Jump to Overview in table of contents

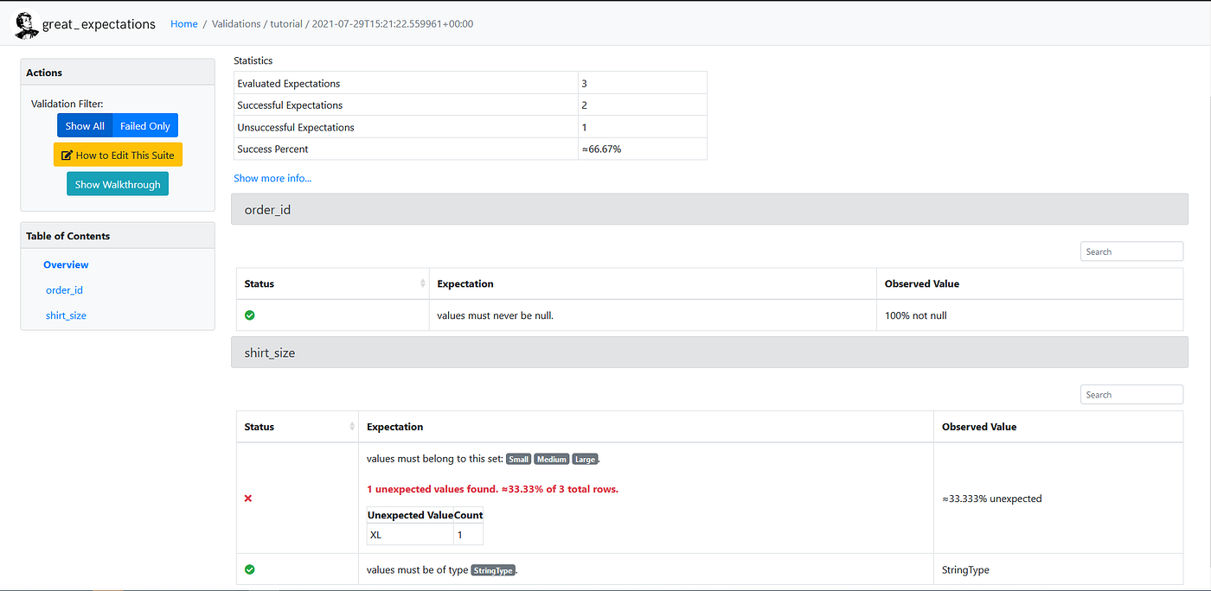pos(66,264)
